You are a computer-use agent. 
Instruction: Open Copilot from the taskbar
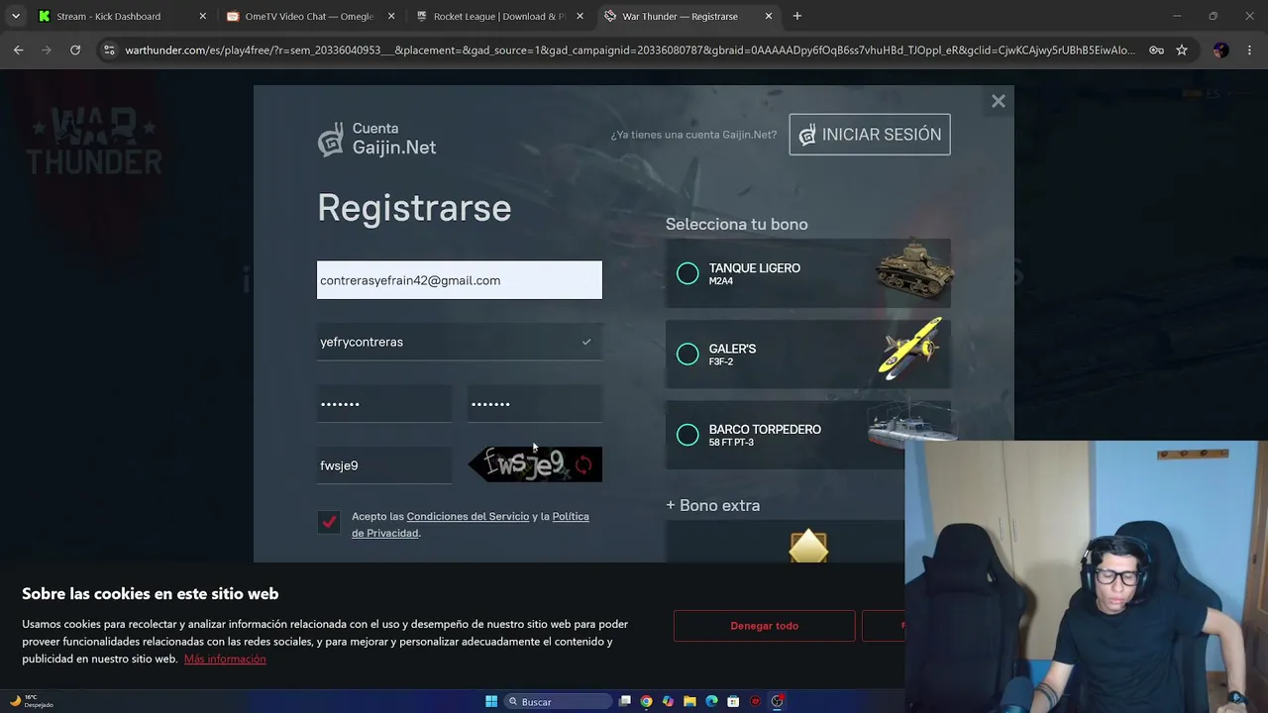point(669,701)
